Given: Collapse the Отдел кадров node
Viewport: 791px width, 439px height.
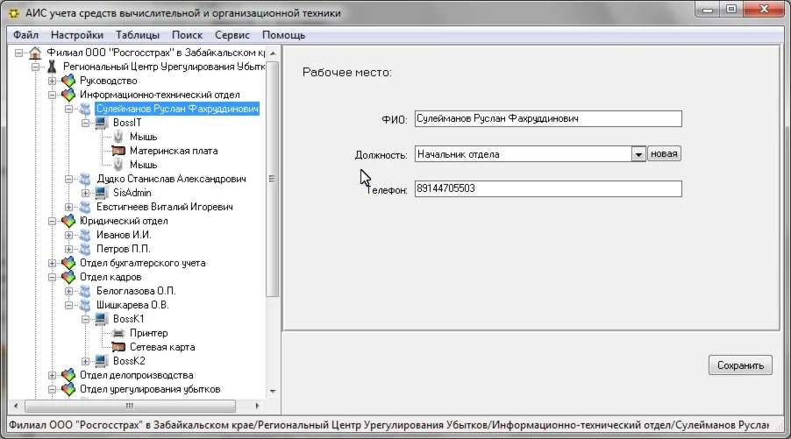Looking at the screenshot, I should [x=53, y=277].
